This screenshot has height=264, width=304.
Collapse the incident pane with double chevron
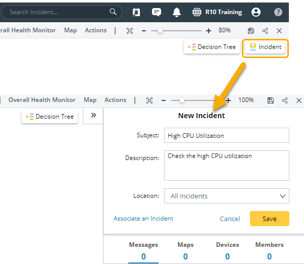pos(93,115)
